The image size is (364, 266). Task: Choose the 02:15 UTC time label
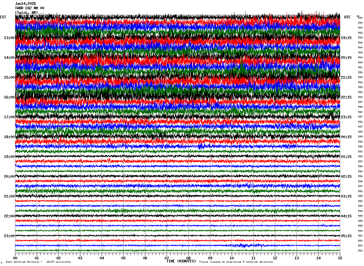346,177
